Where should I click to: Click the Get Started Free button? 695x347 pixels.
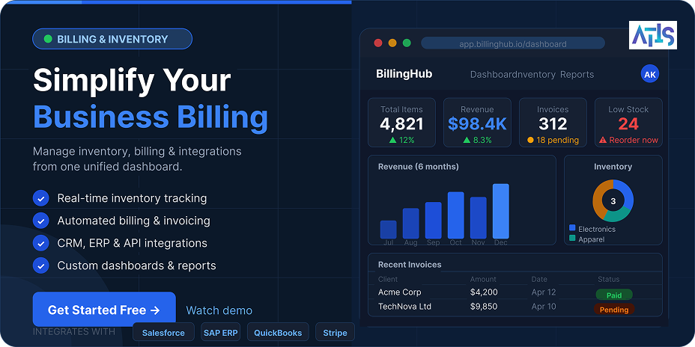(x=104, y=310)
